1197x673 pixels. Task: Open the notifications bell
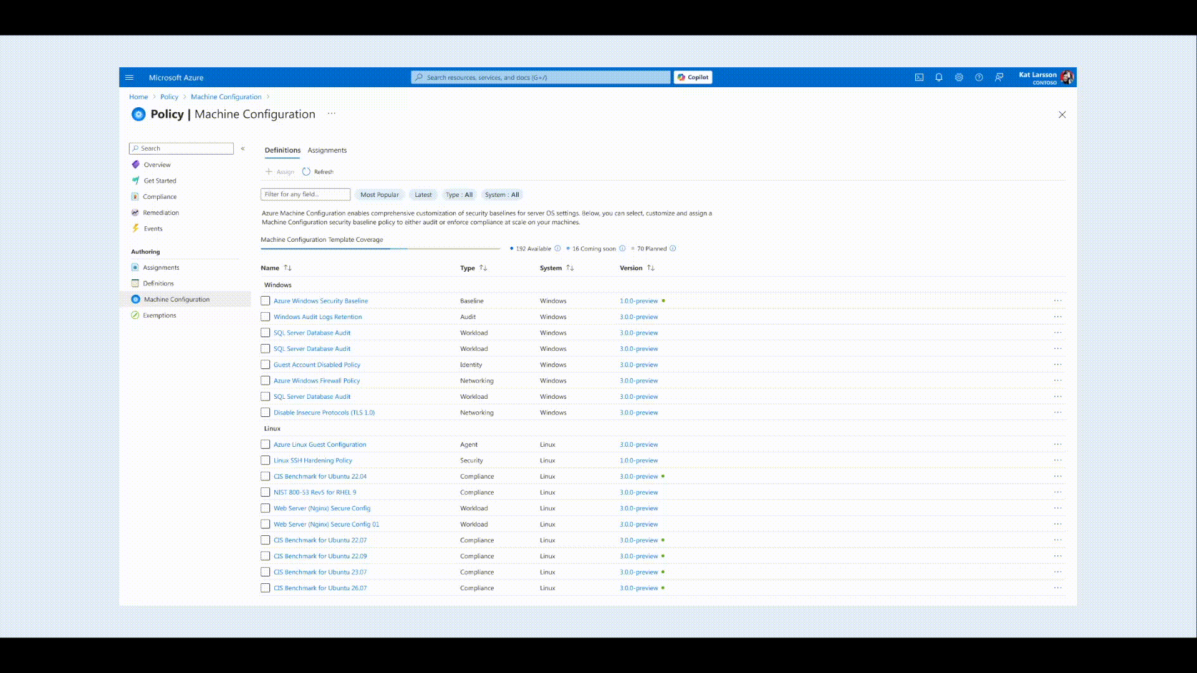point(939,77)
